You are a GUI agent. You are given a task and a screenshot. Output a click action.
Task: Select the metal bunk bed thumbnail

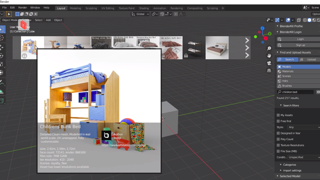tap(194, 48)
